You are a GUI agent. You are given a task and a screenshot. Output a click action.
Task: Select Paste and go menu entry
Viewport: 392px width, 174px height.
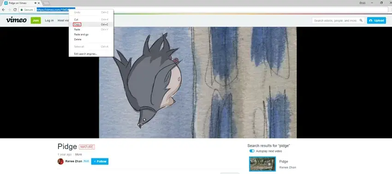coord(81,35)
